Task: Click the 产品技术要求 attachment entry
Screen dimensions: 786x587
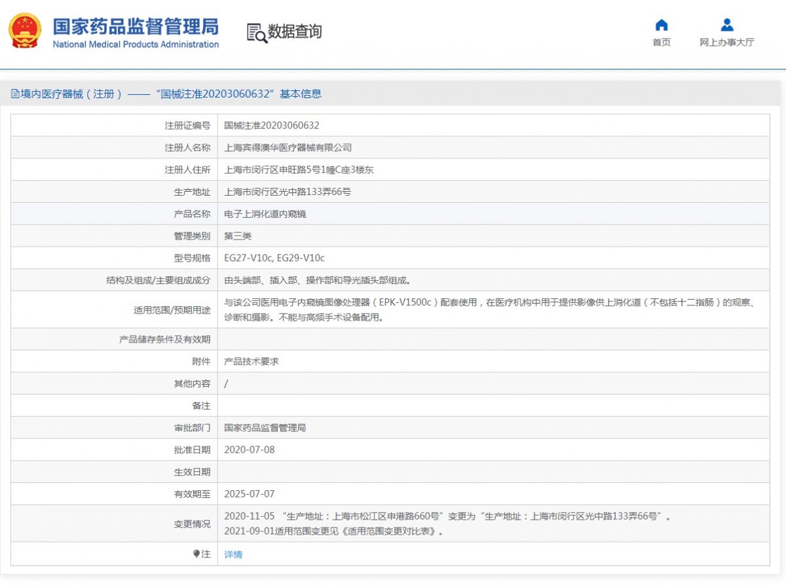Action: [x=251, y=361]
